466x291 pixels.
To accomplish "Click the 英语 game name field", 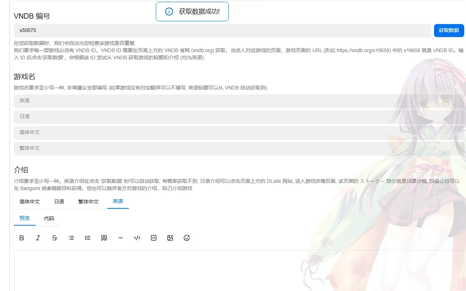I will coord(239,101).
